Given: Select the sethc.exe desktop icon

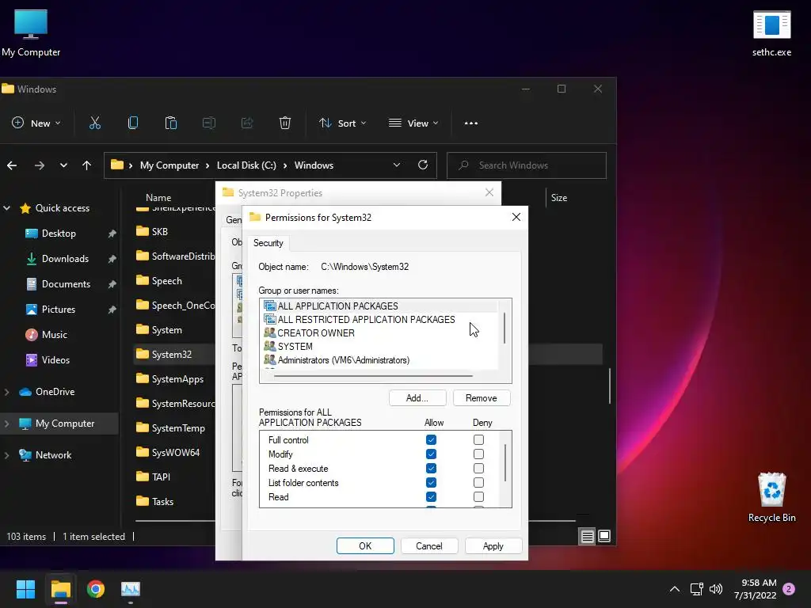Looking at the screenshot, I should [x=771, y=33].
